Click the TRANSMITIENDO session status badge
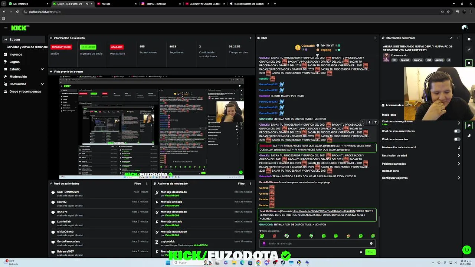This screenshot has width=475, height=267. [61, 47]
